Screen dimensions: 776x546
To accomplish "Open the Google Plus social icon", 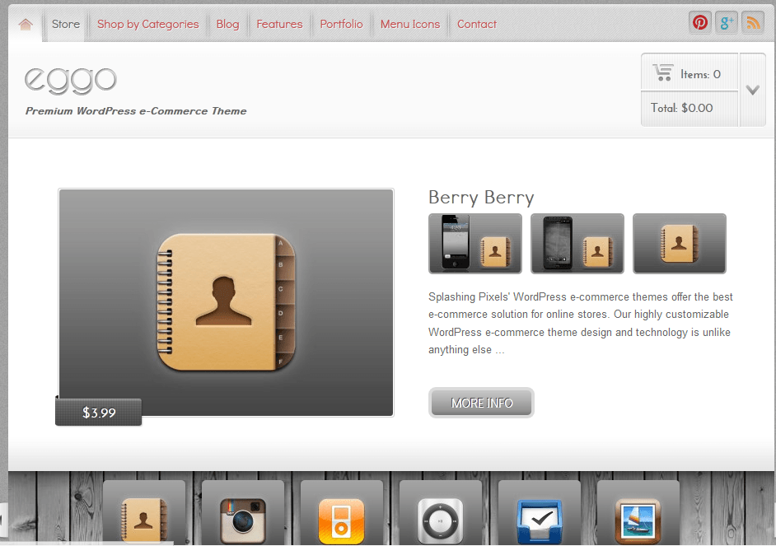I will 727,23.
